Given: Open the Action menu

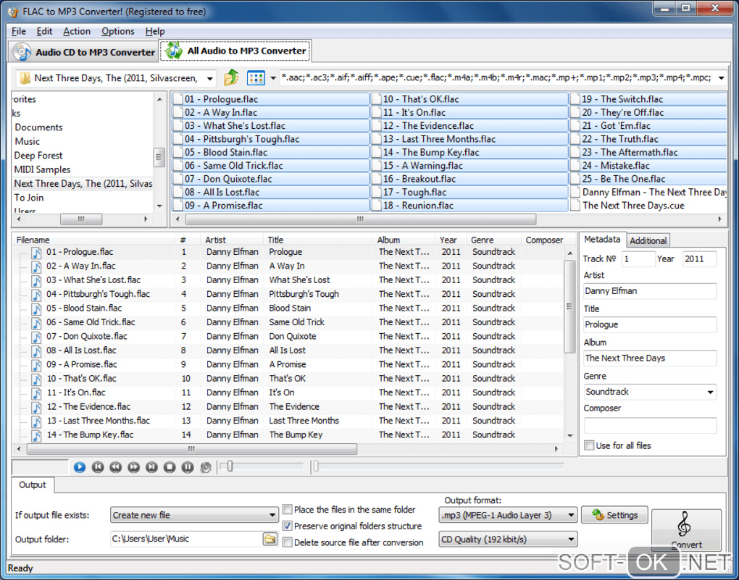Looking at the screenshot, I should [77, 31].
